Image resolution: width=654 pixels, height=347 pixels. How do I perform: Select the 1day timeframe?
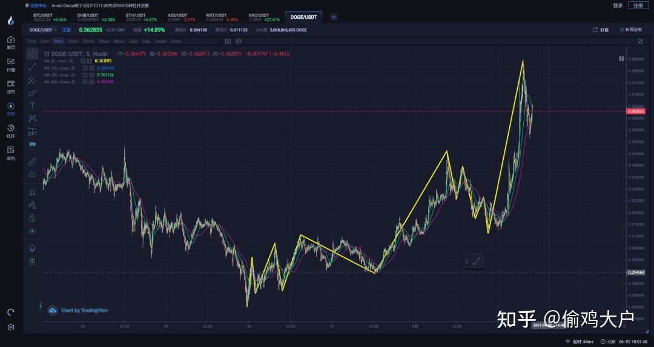click(133, 41)
